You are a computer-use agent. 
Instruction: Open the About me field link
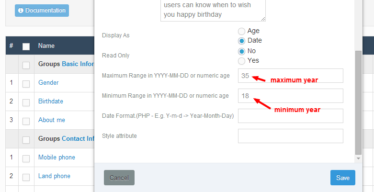[x=52, y=120]
